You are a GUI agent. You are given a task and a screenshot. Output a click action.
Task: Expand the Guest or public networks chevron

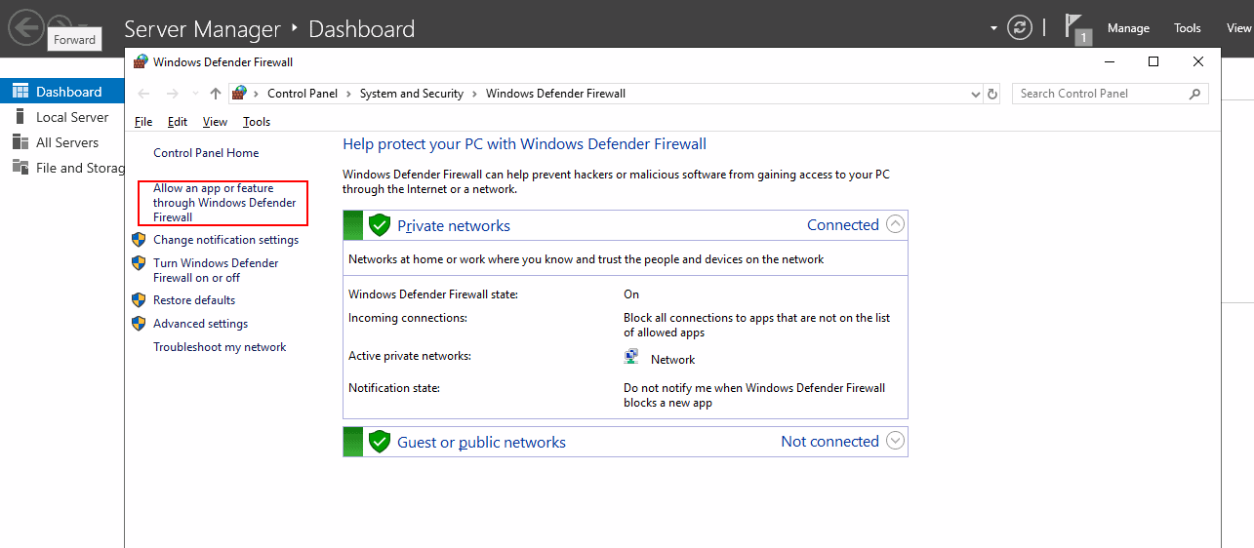[895, 441]
